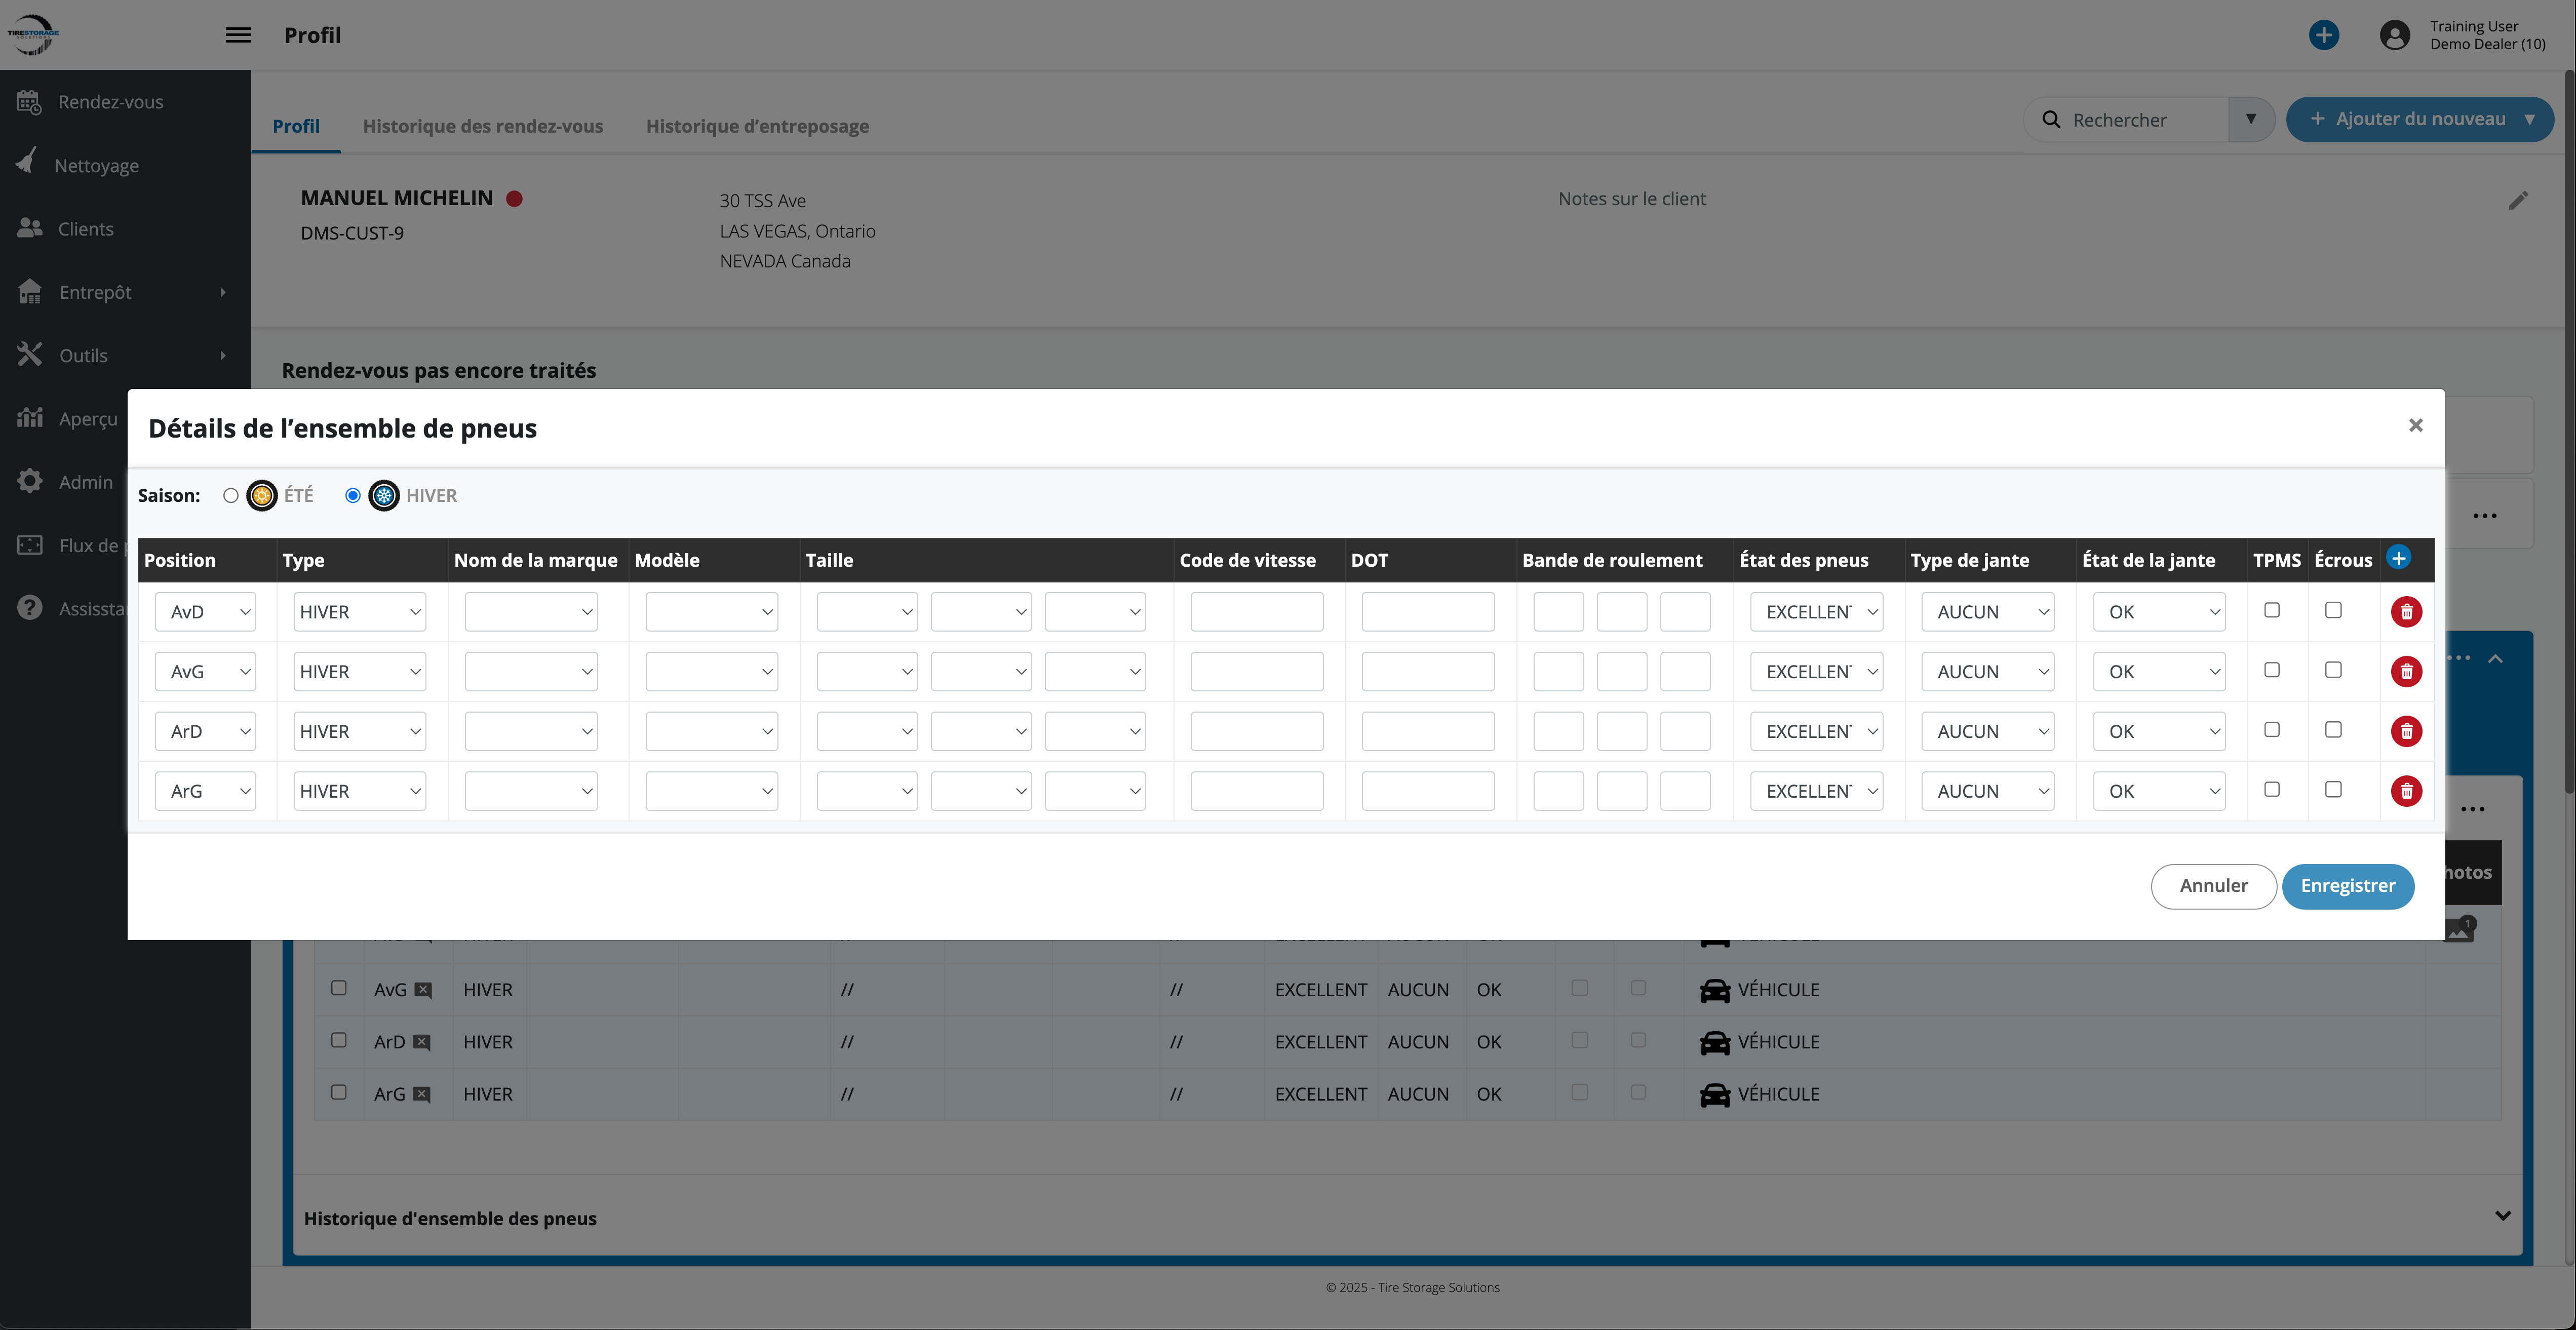
Task: Open the hamburger menu in header
Action: pos(238,35)
